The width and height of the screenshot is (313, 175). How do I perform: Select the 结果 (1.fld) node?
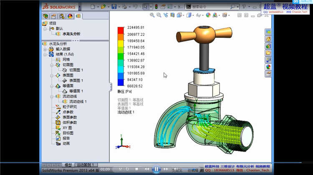click(65, 54)
